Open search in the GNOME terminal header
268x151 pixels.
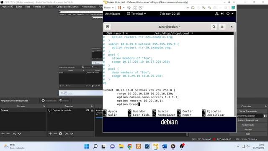click(x=214, y=27)
